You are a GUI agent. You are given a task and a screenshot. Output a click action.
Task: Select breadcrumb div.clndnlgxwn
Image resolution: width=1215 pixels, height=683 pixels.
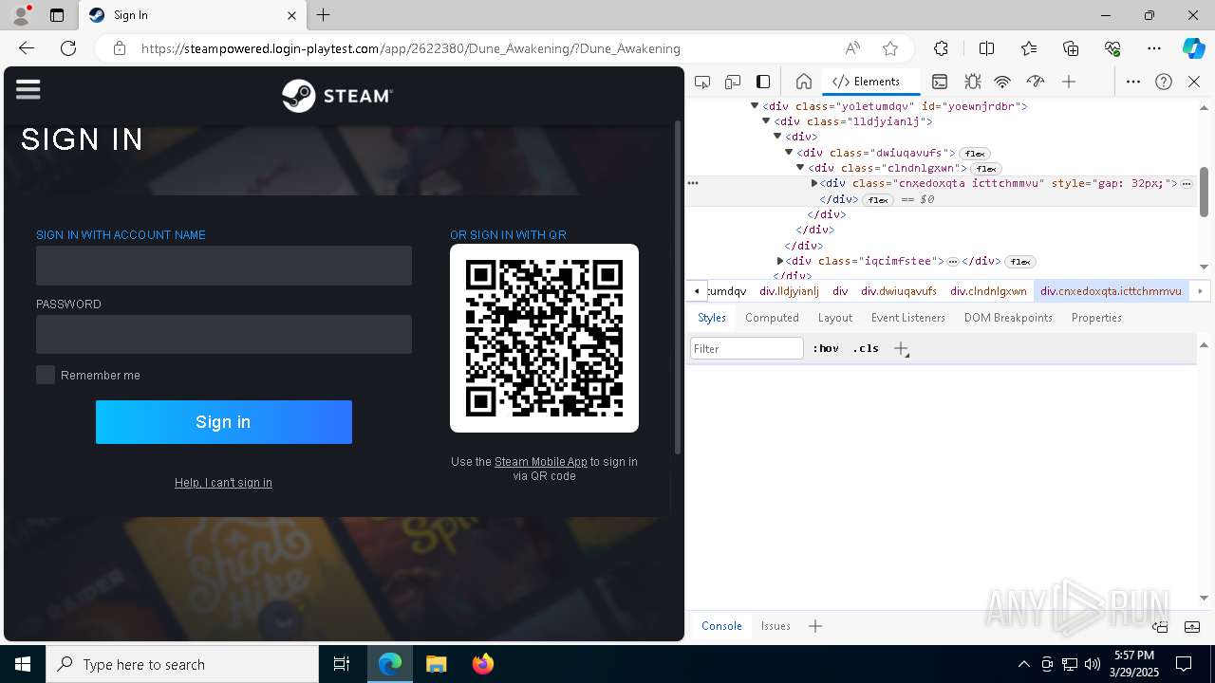[x=988, y=291]
